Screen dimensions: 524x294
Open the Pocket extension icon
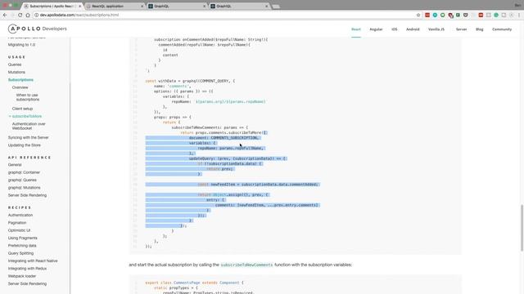pyautogui.click(x=466, y=15)
